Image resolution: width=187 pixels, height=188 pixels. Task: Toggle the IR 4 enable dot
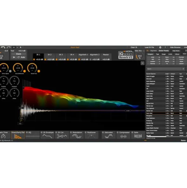[x=68, y=59]
